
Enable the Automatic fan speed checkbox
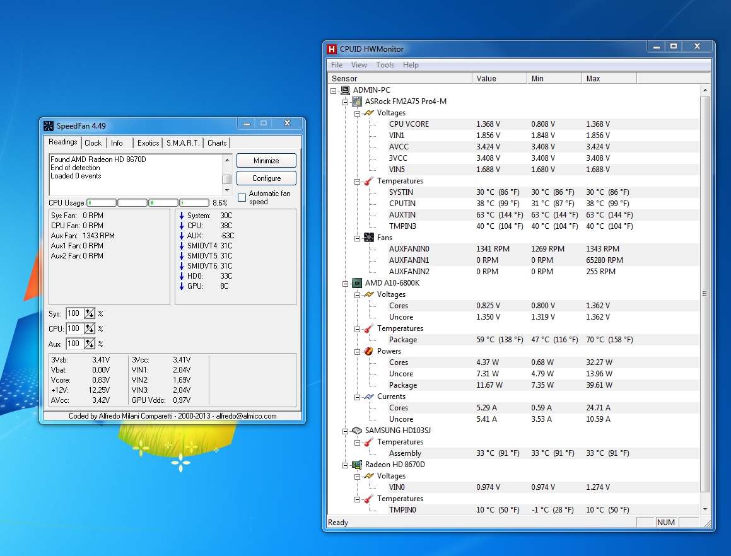[x=242, y=197]
